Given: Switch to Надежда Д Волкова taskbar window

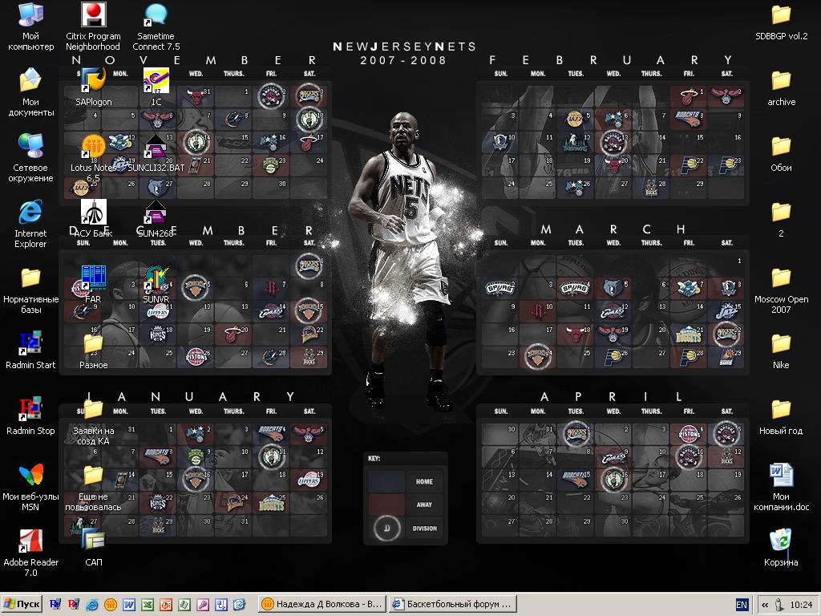Looking at the screenshot, I should (x=322, y=604).
